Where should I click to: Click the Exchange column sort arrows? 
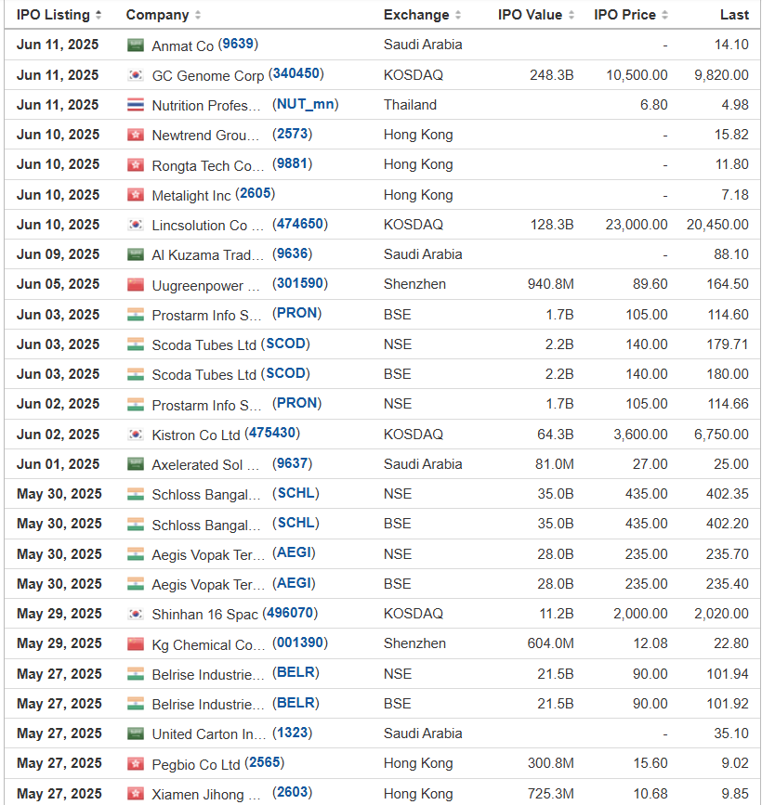click(458, 15)
